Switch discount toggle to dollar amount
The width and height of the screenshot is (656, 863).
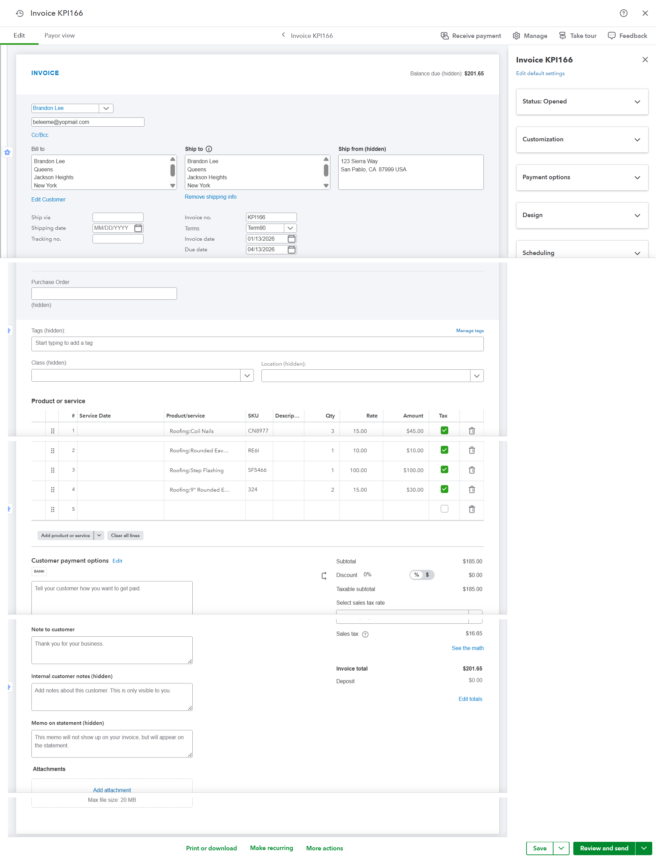427,575
